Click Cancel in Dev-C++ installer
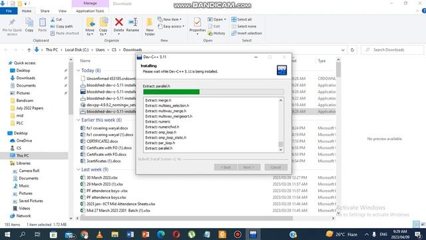This screenshot has height=240, width=426. click(276, 167)
